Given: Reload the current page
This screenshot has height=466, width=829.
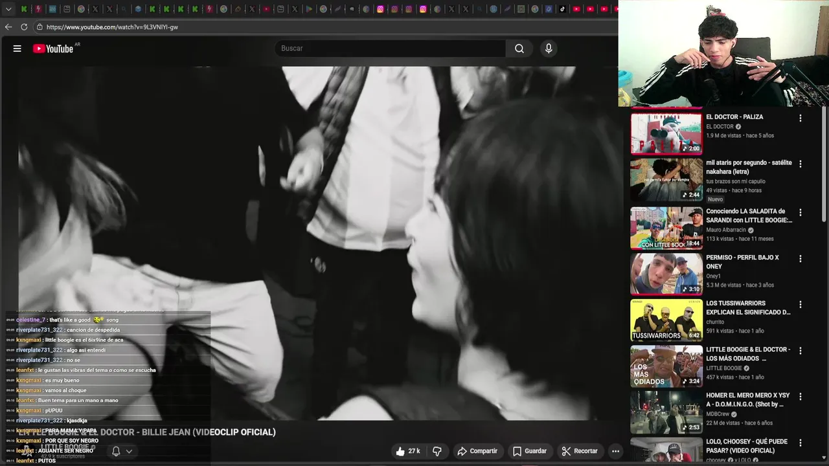Looking at the screenshot, I should point(24,27).
